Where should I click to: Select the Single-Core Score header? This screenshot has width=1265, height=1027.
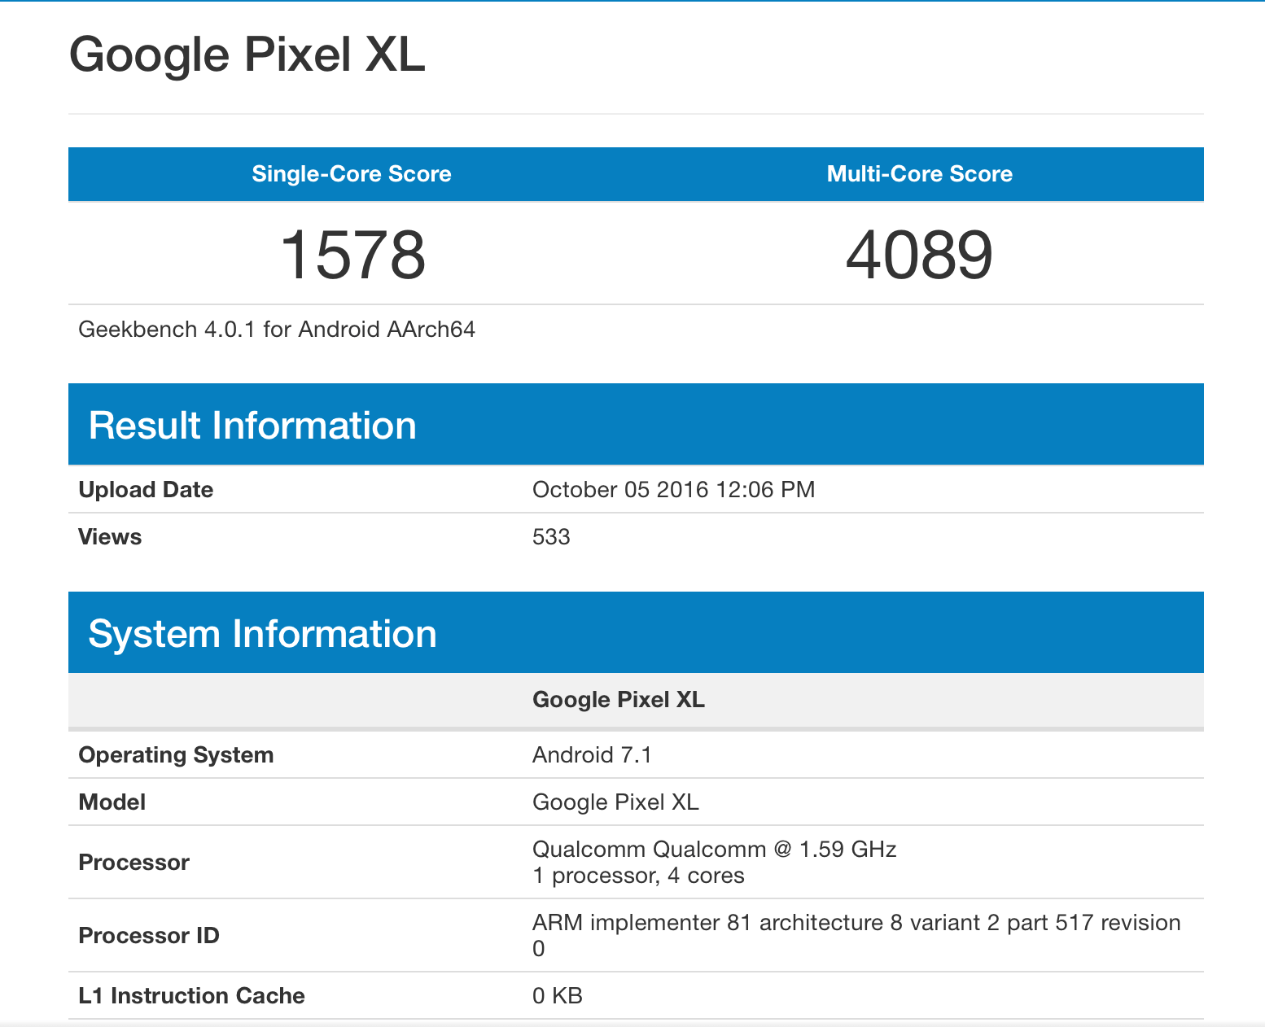click(352, 174)
